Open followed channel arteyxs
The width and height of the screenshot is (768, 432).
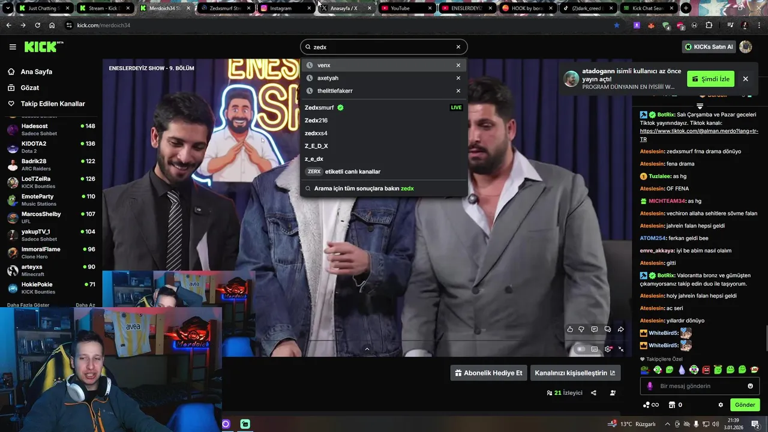click(x=50, y=270)
